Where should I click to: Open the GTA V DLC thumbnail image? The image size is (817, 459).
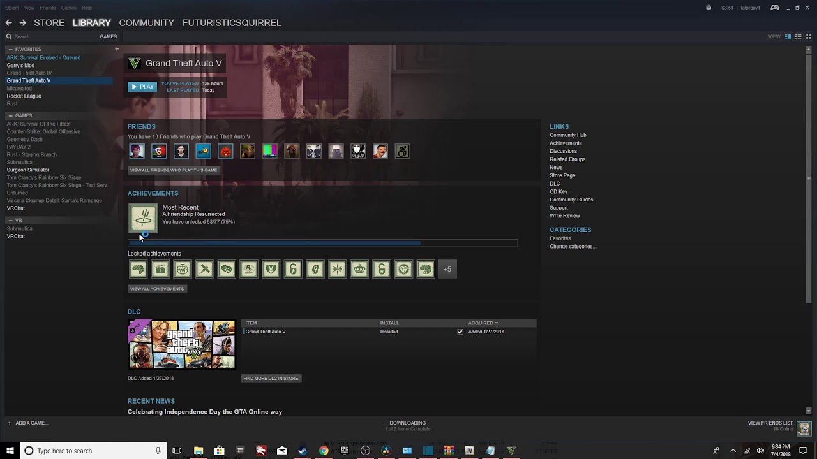(182, 345)
